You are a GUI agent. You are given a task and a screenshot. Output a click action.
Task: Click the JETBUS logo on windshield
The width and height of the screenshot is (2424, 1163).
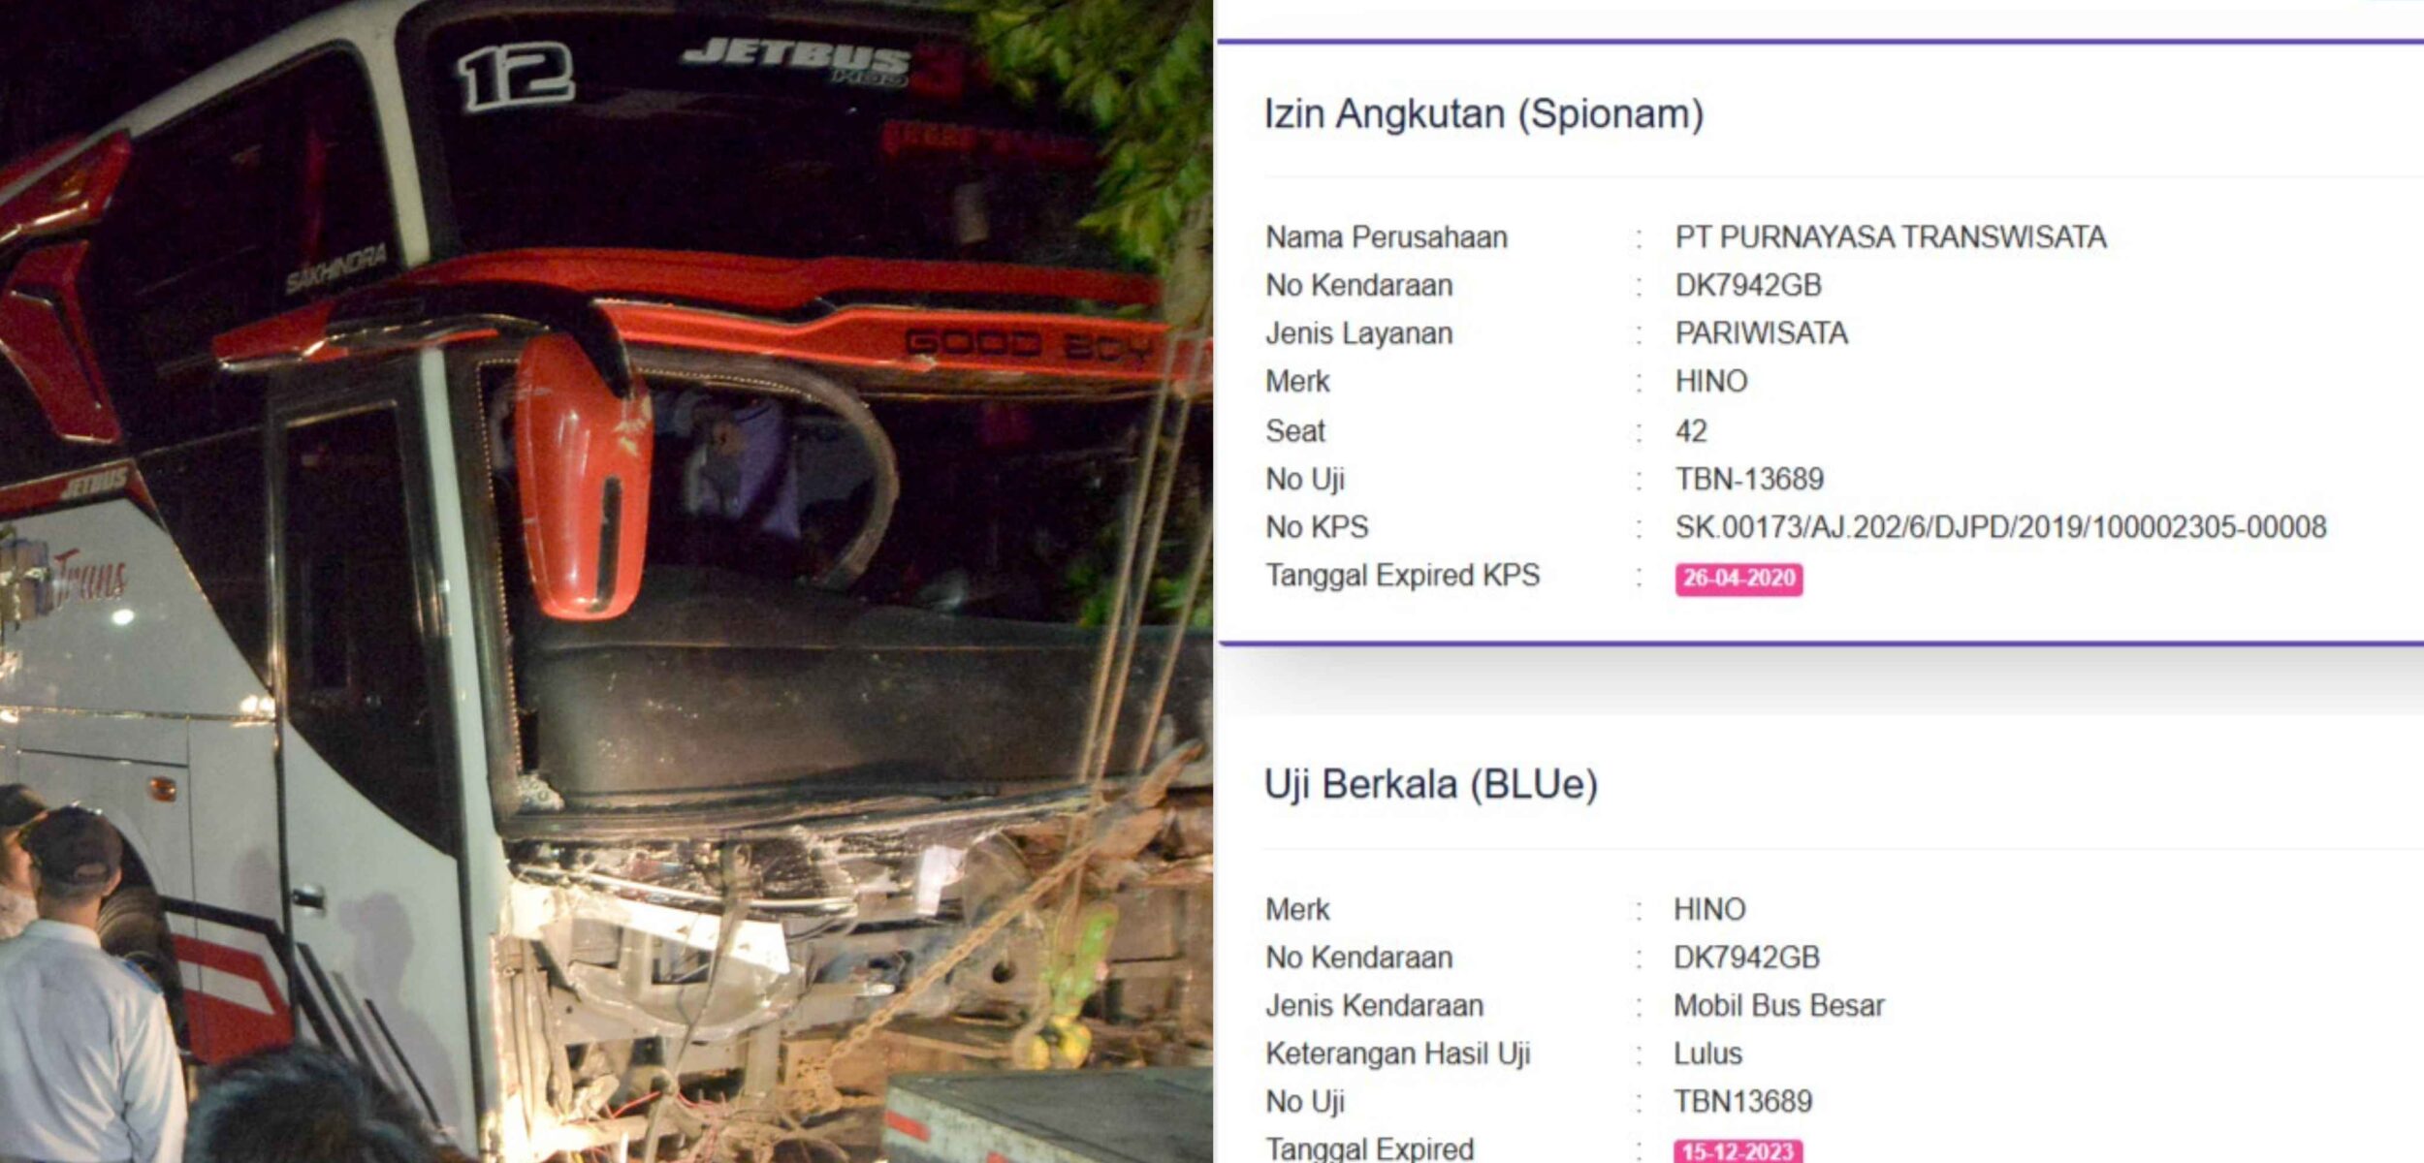tap(796, 58)
